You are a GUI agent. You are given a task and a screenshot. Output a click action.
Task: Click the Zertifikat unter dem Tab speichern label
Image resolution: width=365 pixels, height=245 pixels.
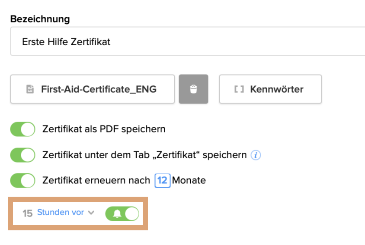tap(144, 155)
